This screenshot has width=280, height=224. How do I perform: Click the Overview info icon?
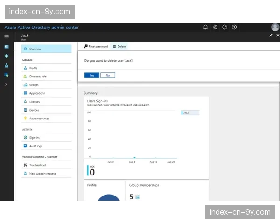25,49
